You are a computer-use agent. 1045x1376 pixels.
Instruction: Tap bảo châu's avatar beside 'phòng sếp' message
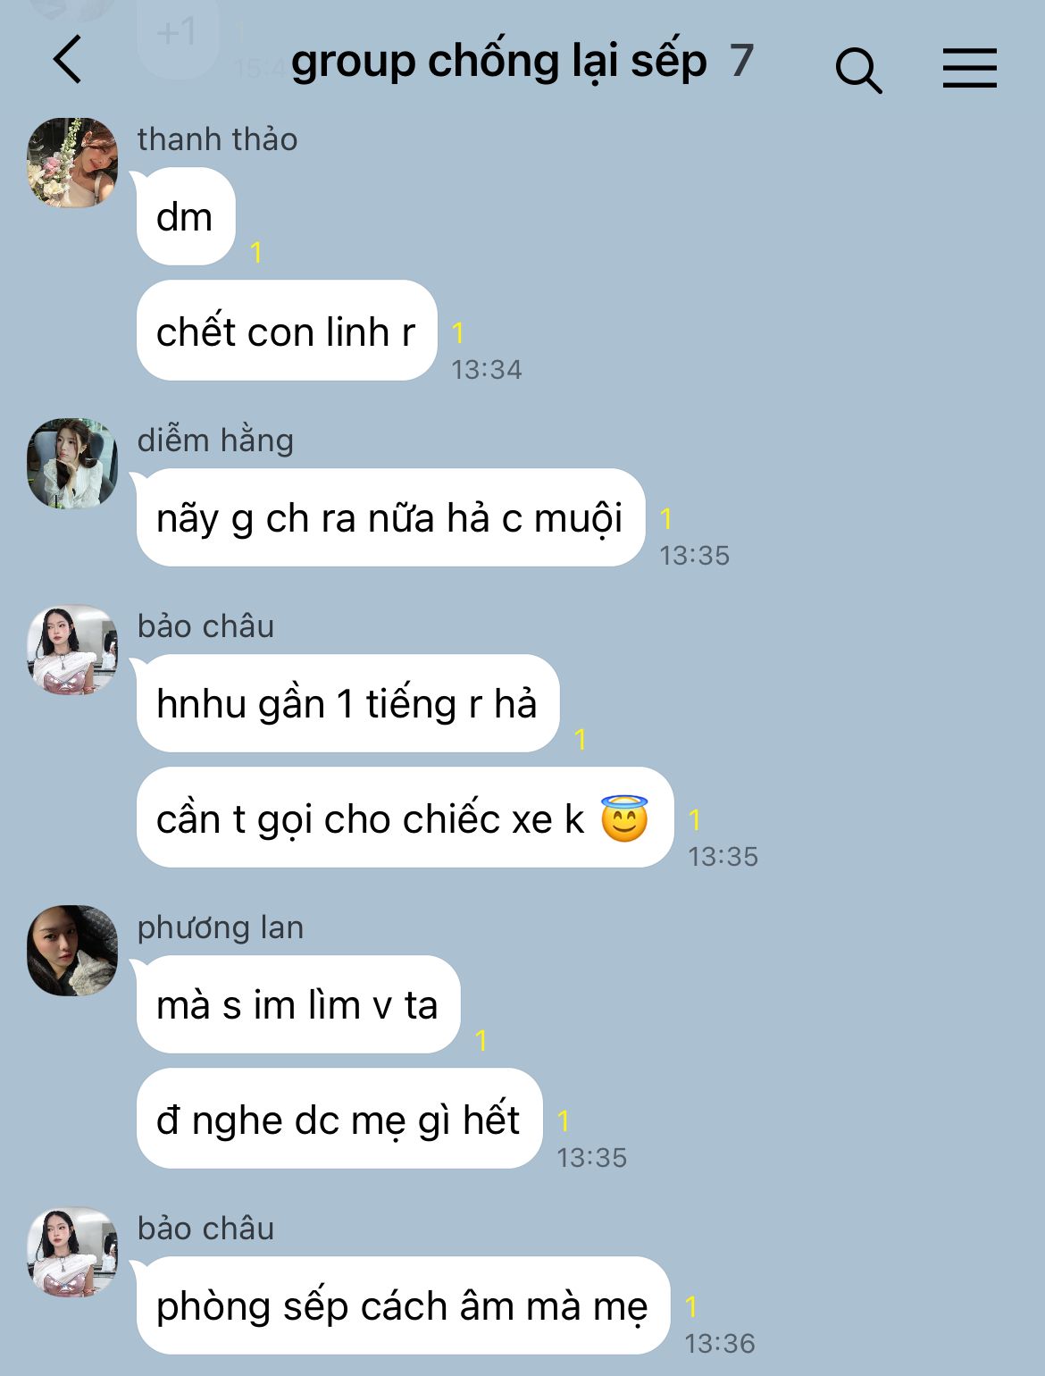(x=72, y=1252)
